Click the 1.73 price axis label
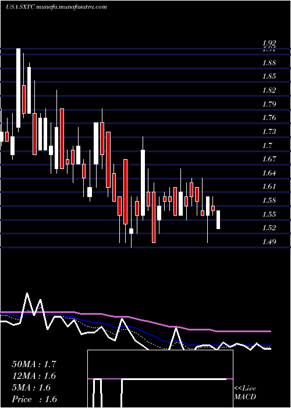Viewport: 291px width, 408px height. [x=269, y=131]
